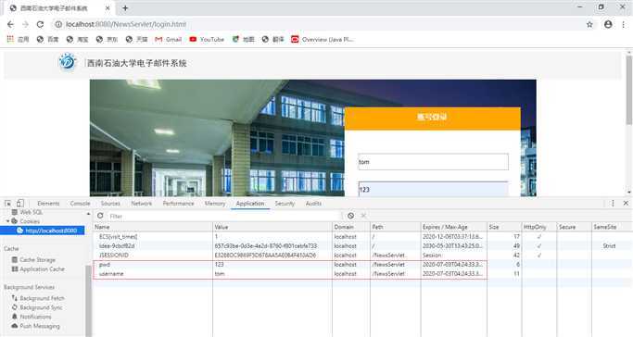This screenshot has width=633, height=337.
Task: Sort cookies by Expires / Max-Age column
Action: pyautogui.click(x=453, y=227)
